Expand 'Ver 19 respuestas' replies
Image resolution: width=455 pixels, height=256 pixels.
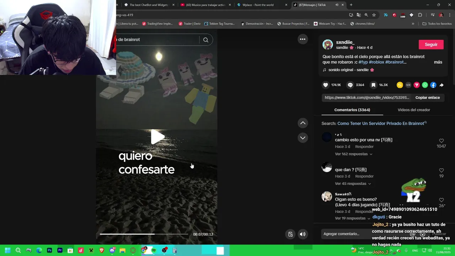click(353, 218)
